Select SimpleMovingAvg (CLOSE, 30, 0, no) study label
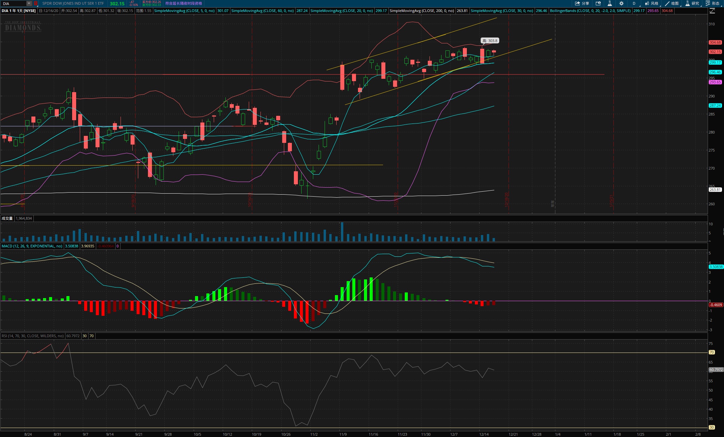The height and width of the screenshot is (437, 724). [x=502, y=11]
